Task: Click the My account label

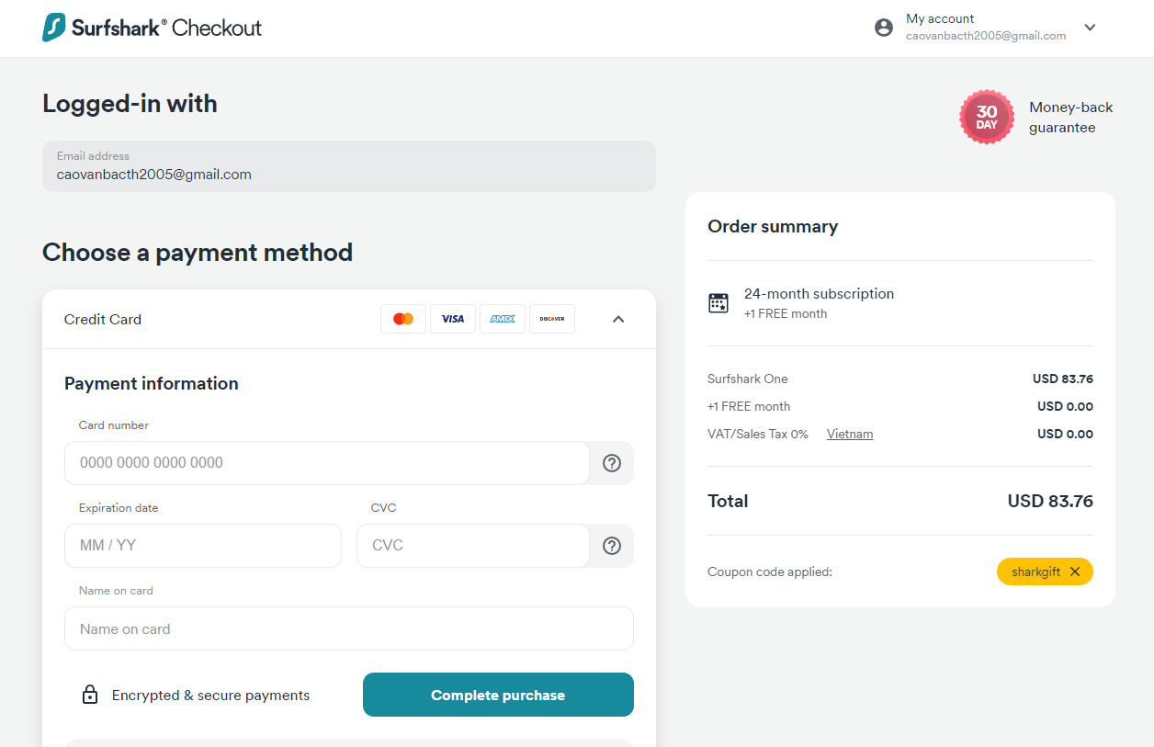Action: (940, 18)
